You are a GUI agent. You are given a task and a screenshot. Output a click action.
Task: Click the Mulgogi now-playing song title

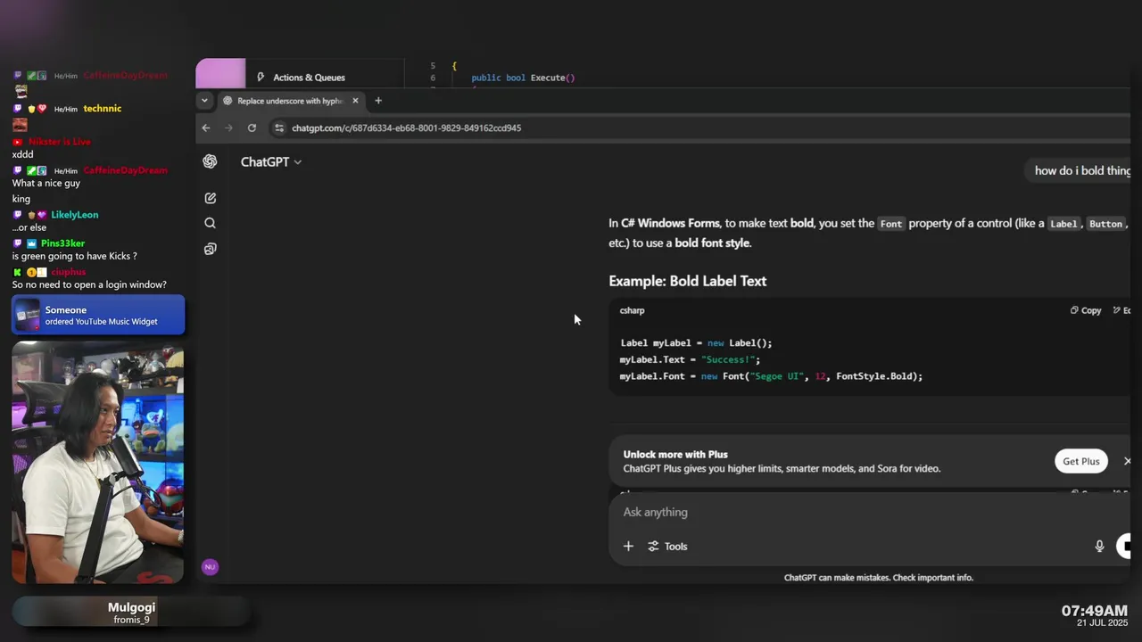click(131, 607)
